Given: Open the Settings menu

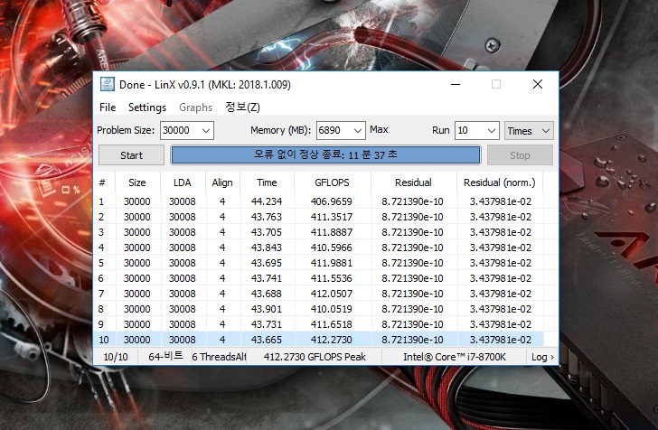Looking at the screenshot, I should [147, 107].
